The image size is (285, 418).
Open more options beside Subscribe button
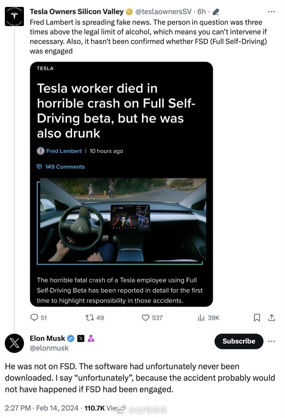coord(271,341)
